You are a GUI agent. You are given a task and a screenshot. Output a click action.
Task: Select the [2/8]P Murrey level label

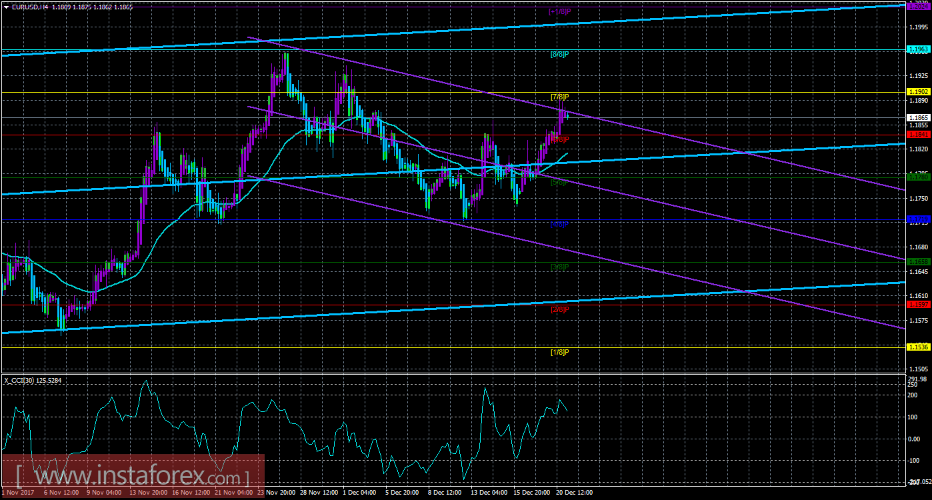559,309
